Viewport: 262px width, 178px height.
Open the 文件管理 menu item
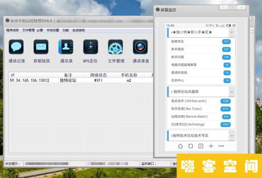point(28,30)
